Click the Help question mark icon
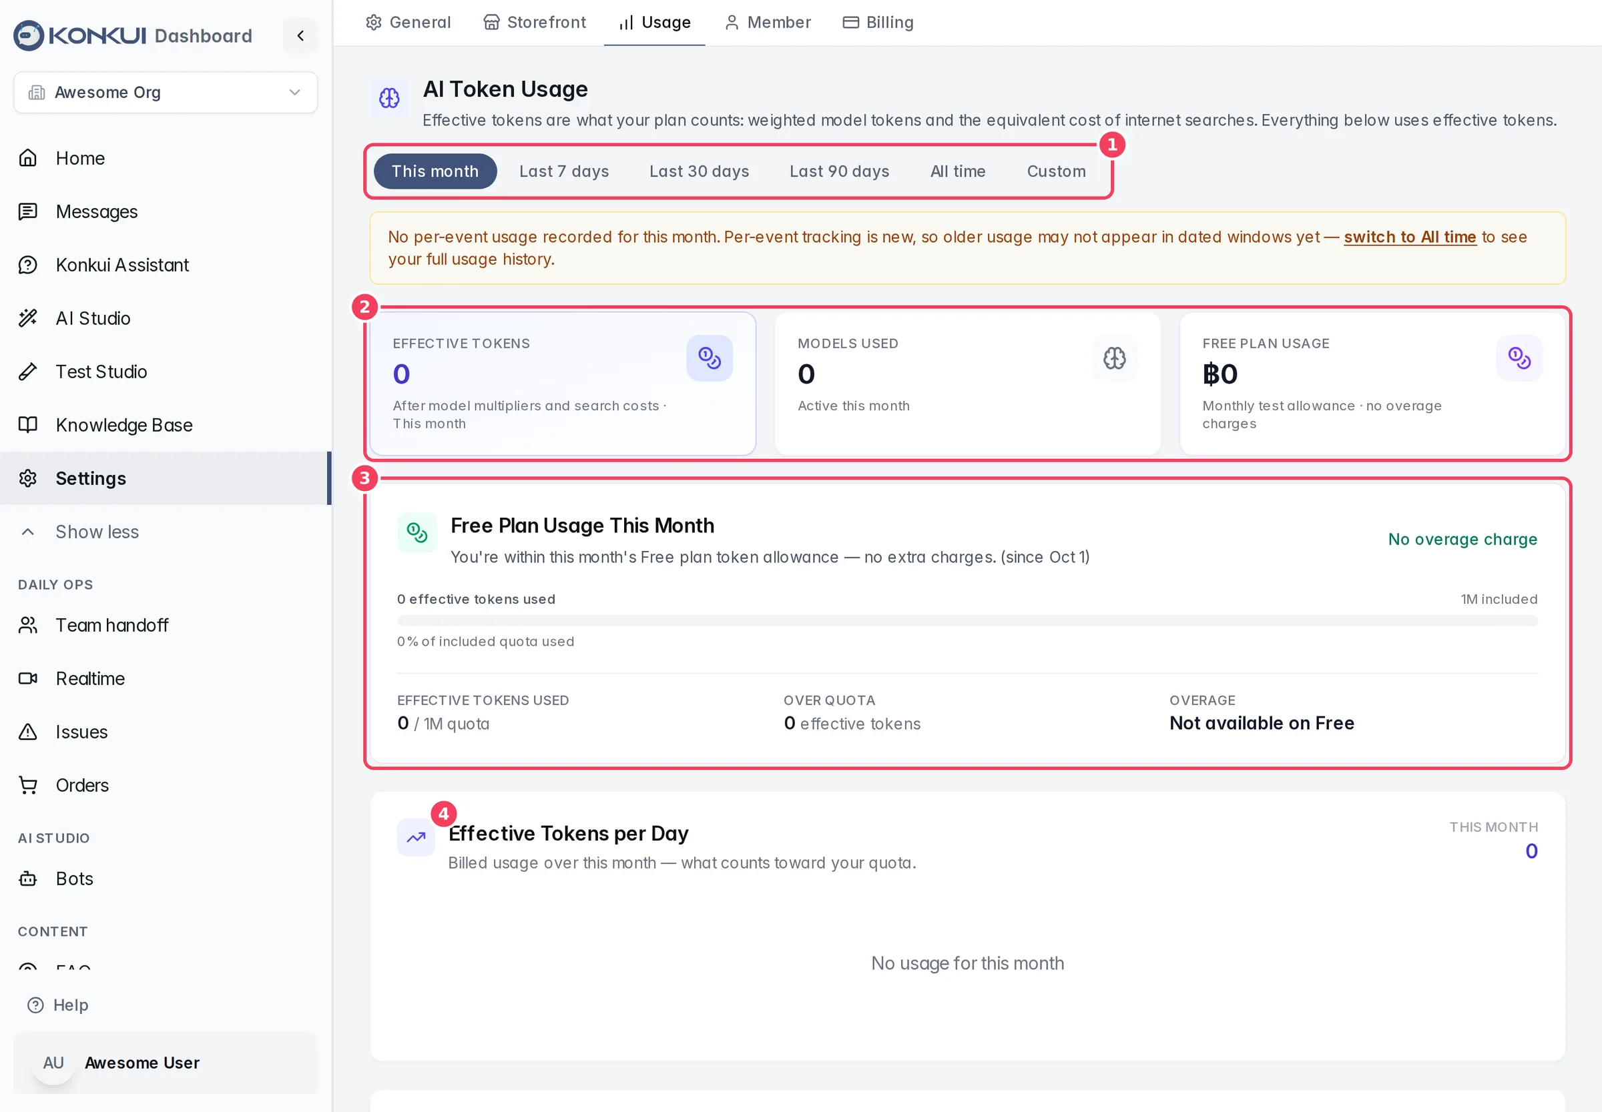1602x1112 pixels. (35, 1005)
